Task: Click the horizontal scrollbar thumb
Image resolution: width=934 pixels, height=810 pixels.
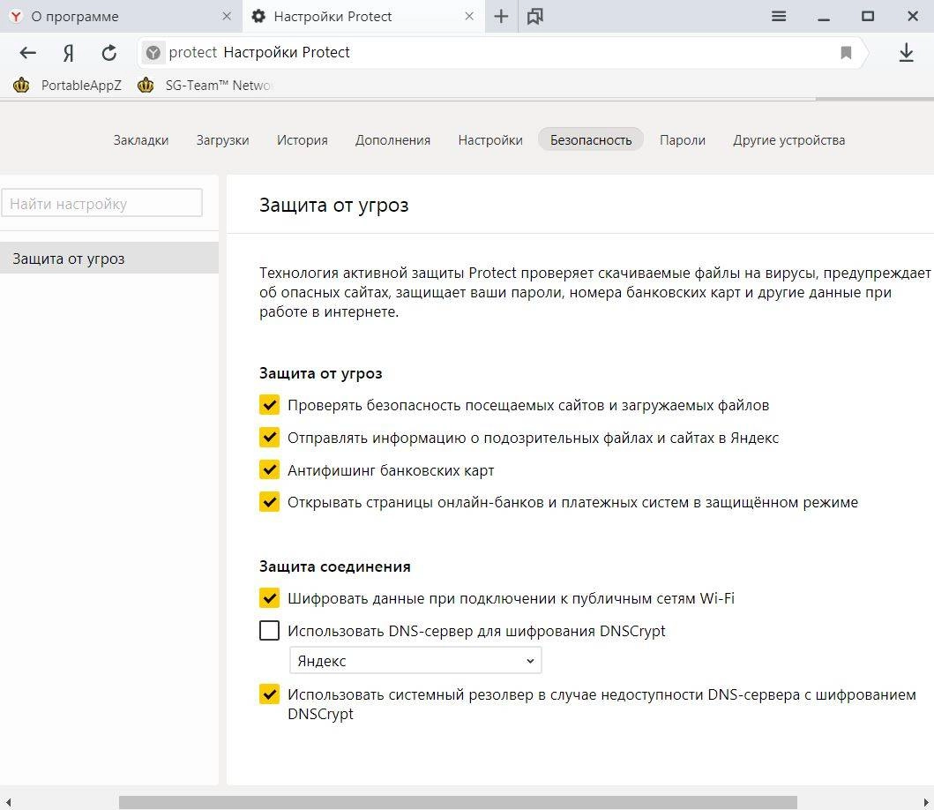Action: point(458,802)
